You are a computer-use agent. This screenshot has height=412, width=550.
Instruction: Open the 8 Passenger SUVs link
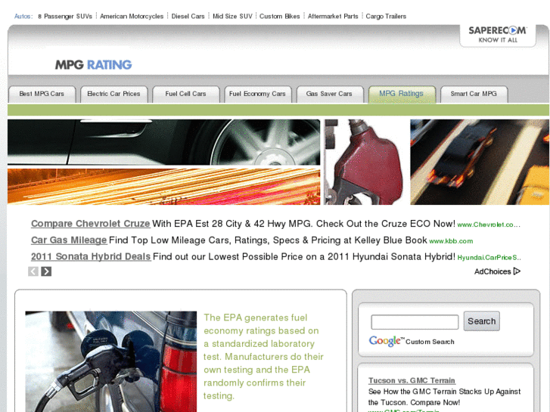coord(65,17)
